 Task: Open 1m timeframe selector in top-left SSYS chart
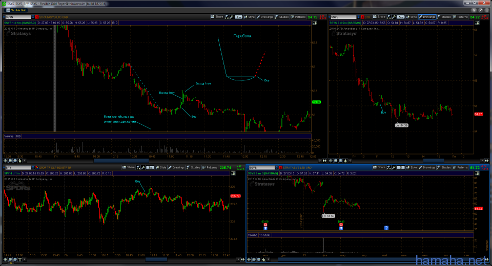[x=238, y=17]
